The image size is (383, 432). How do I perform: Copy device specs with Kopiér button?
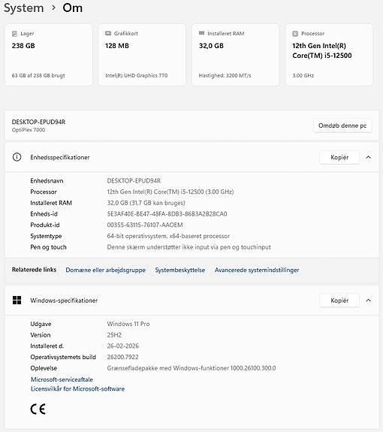click(339, 157)
